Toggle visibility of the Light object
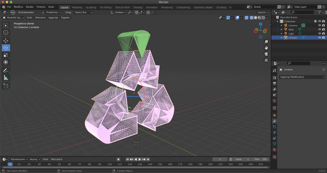This screenshot has width=327, height=173. 320,33
